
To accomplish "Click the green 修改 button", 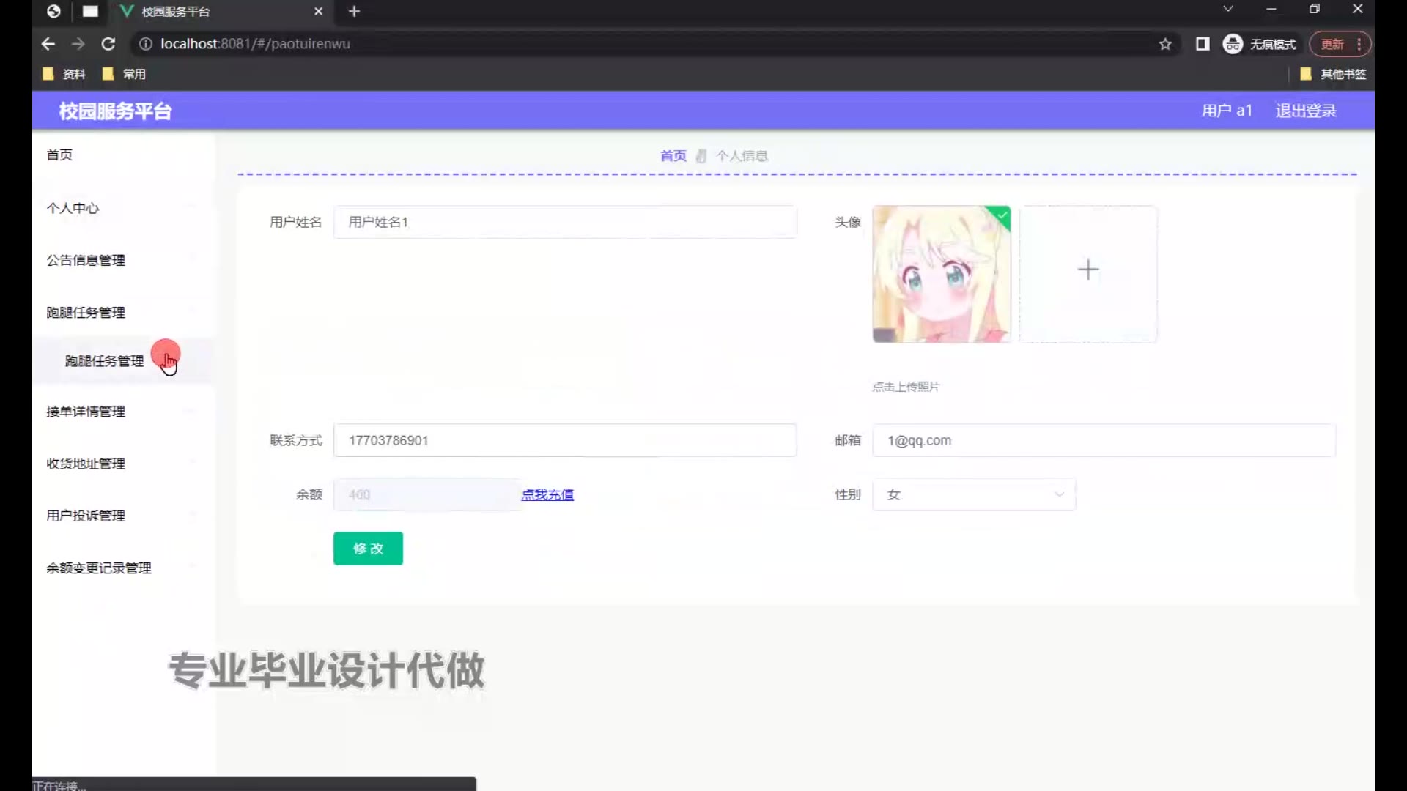I will tap(368, 549).
